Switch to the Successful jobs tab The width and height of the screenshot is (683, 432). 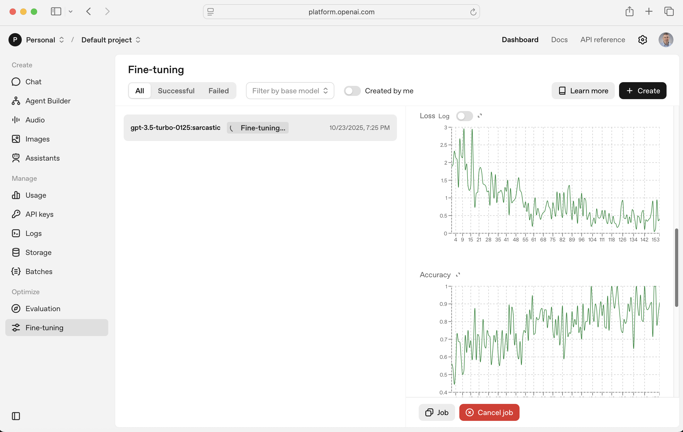coord(176,91)
